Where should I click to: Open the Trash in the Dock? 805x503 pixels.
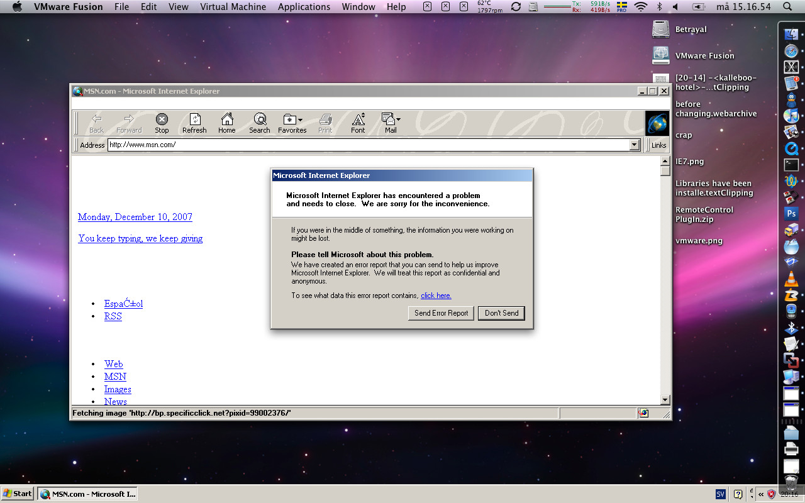[x=791, y=483]
